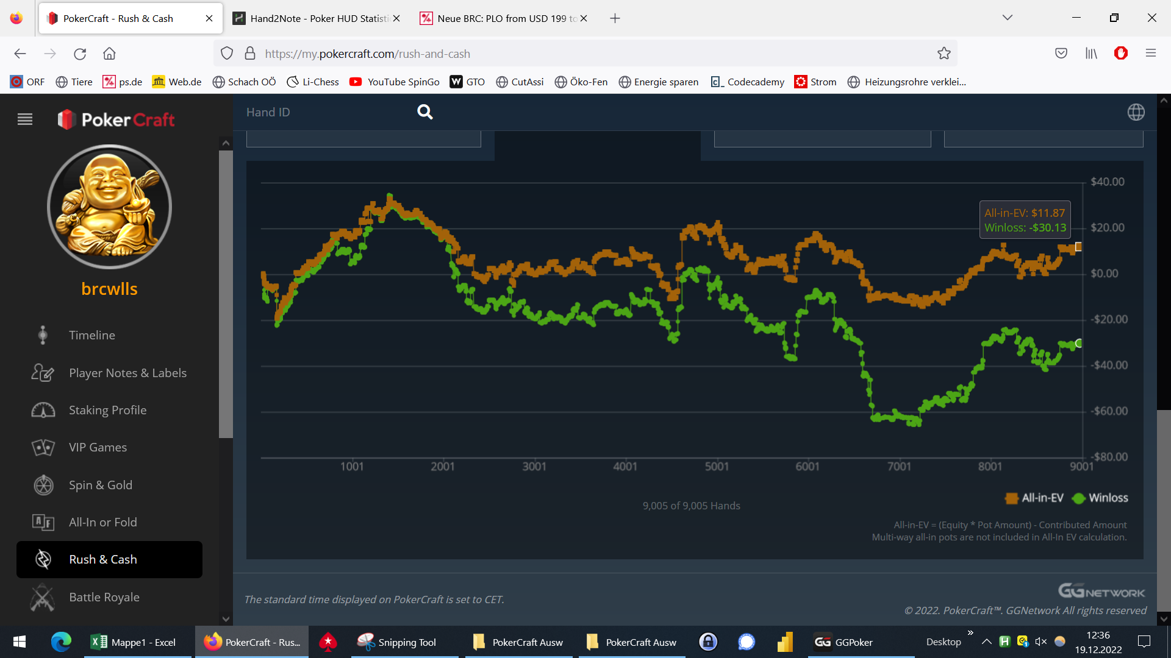Open All-In or Fold section
Viewport: 1171px width, 658px height.
click(x=103, y=522)
